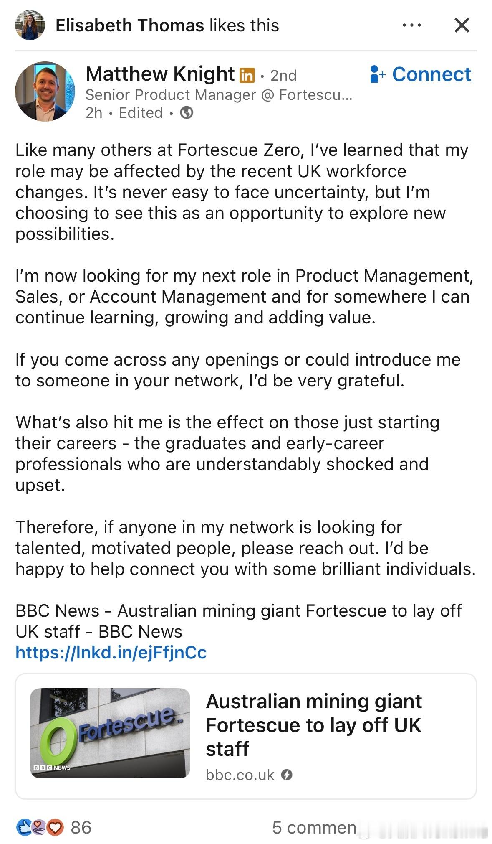The width and height of the screenshot is (492, 844).
Task: Dismiss the post with the X icon
Action: [x=462, y=25]
